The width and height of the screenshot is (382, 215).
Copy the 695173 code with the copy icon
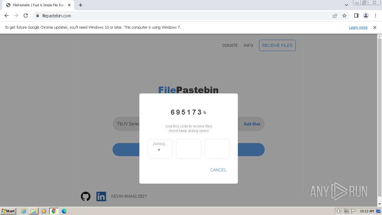tap(205, 112)
